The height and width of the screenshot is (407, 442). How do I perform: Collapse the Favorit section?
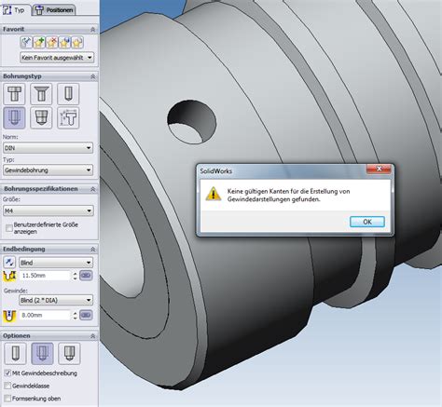coord(92,30)
